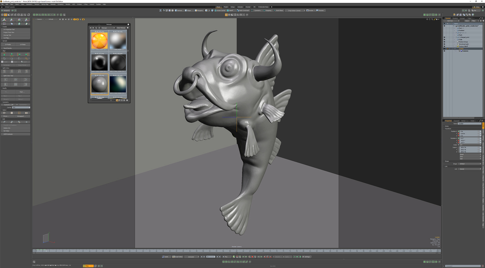Click the align-up green arrow icon

coord(4,55)
